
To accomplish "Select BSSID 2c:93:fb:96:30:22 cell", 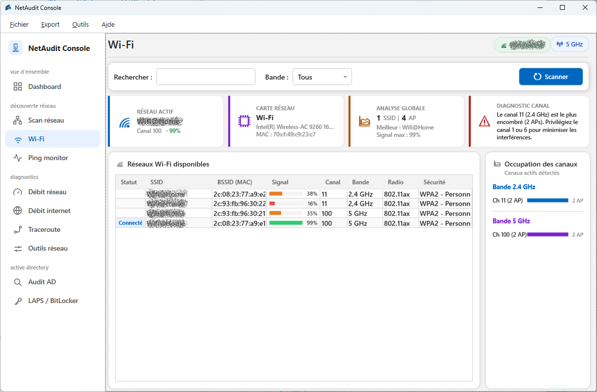I will click(240, 204).
